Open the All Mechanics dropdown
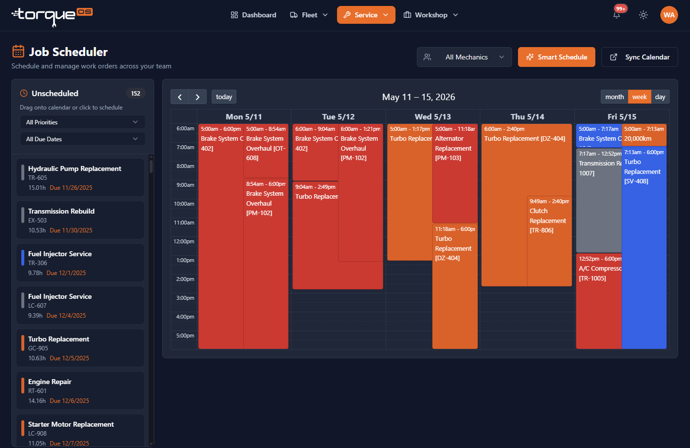This screenshot has width=690, height=448. 464,57
